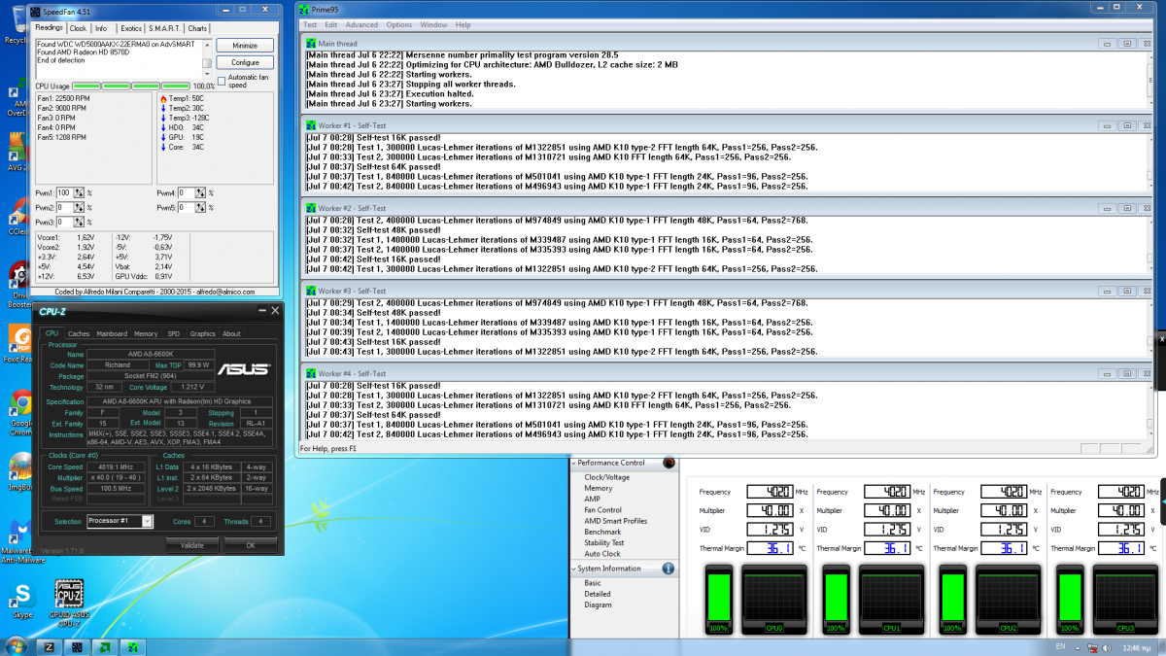1166x656 pixels.
Task: Open AMD Smart Profiles in the sidebar
Action: coord(615,521)
